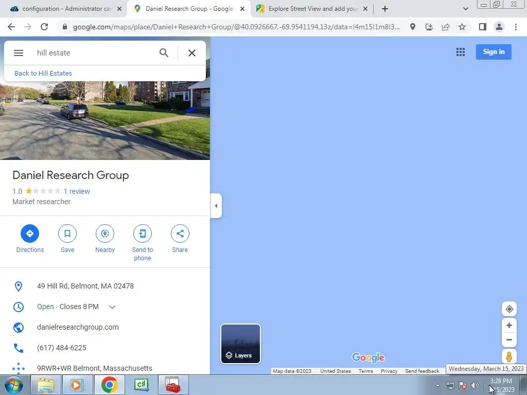Collapse the side panel arrow
527x395 pixels.
[216, 206]
